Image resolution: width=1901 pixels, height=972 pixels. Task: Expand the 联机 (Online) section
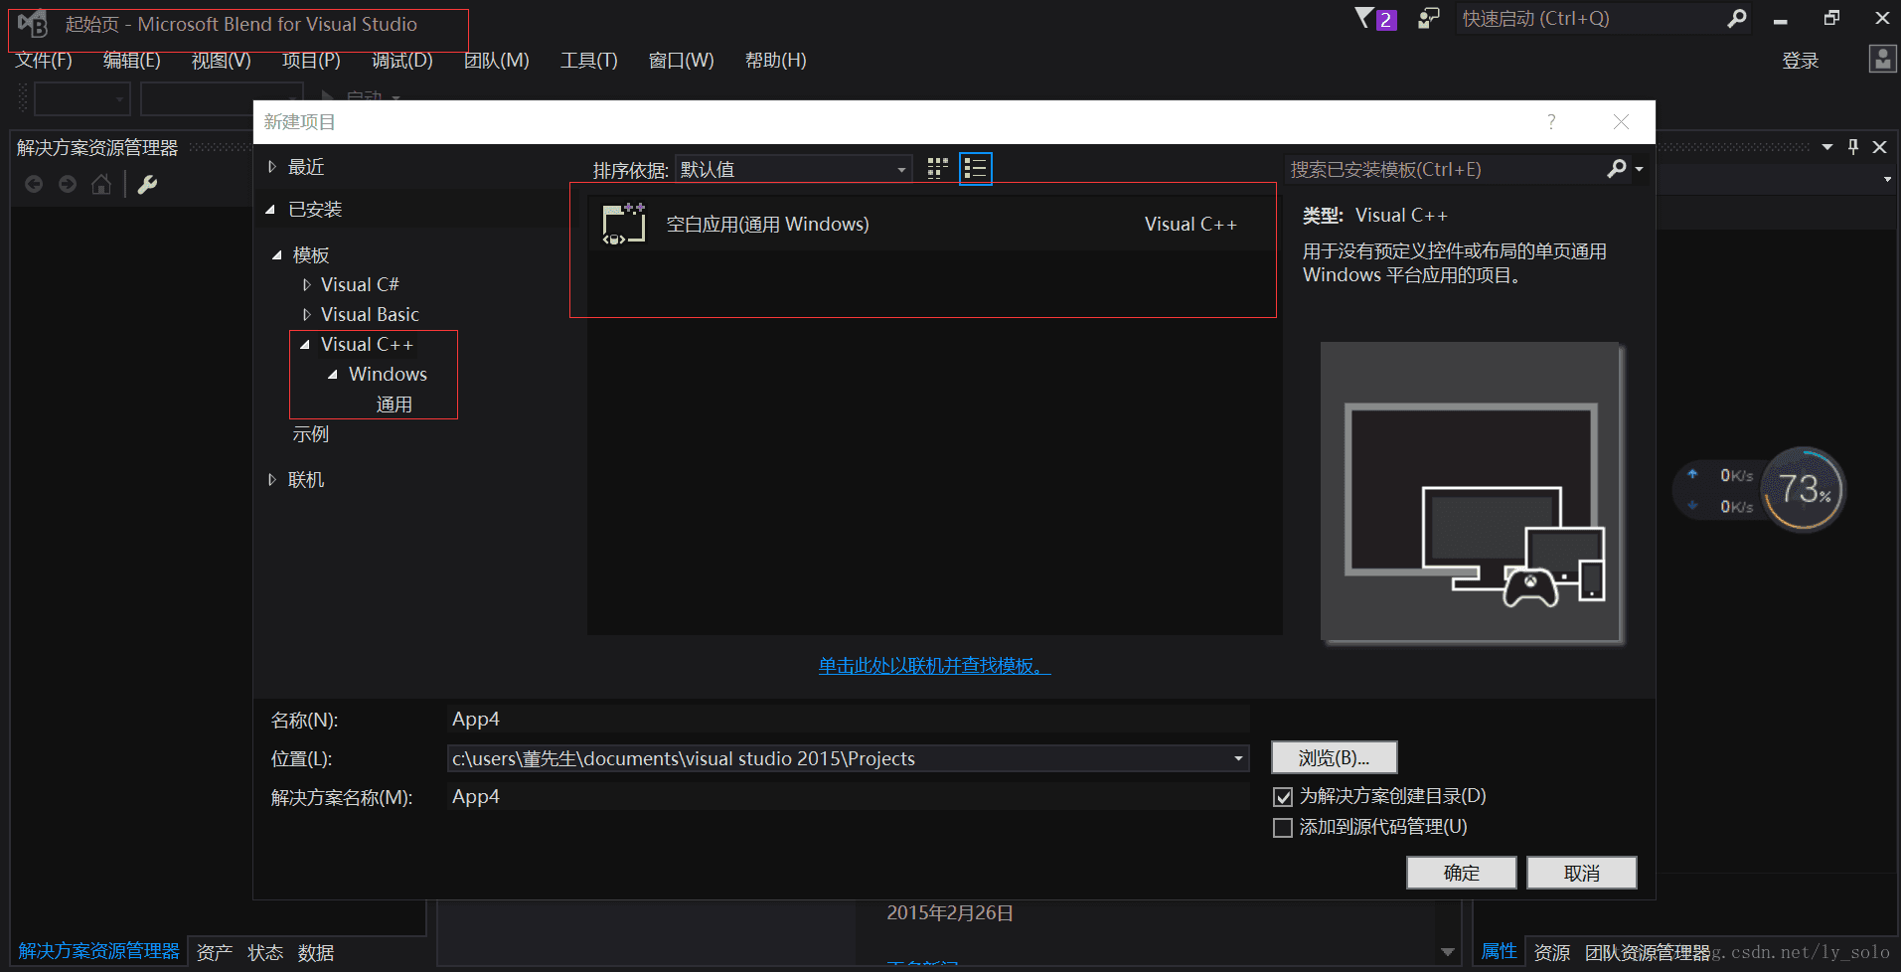coord(272,480)
